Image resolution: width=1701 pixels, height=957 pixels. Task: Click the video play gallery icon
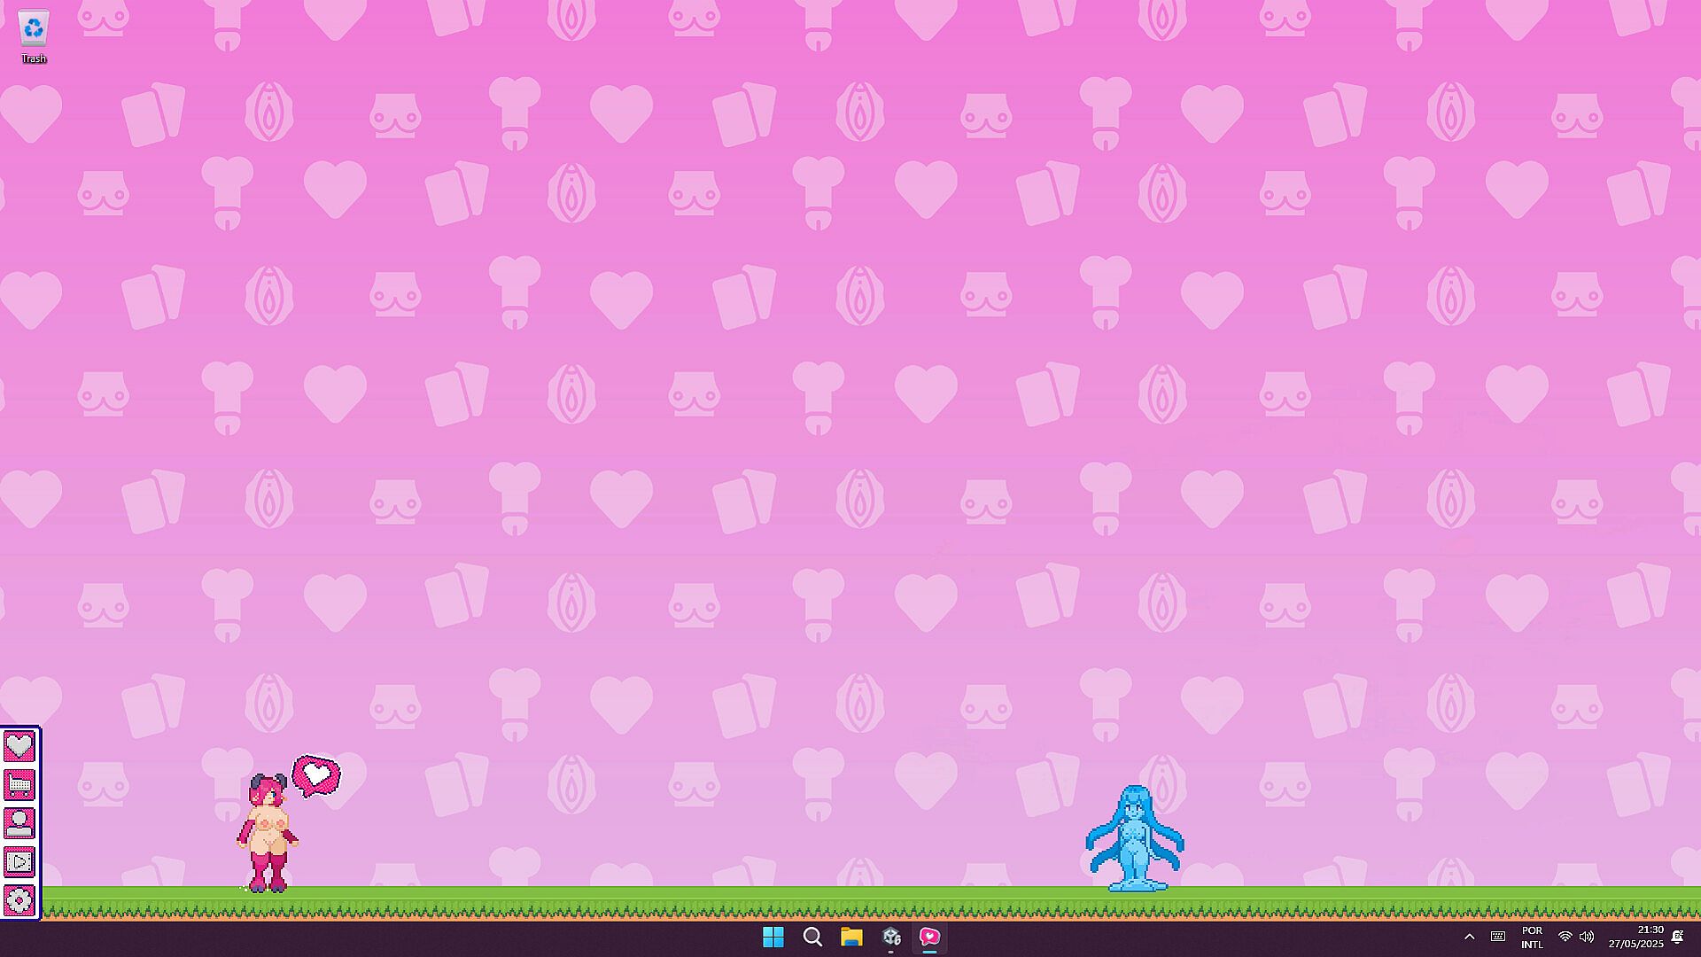(x=19, y=861)
